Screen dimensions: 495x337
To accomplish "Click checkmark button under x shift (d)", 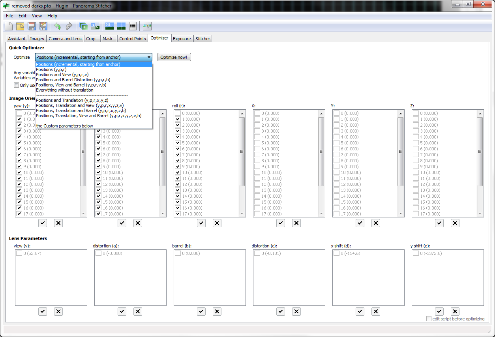I will [360, 311].
